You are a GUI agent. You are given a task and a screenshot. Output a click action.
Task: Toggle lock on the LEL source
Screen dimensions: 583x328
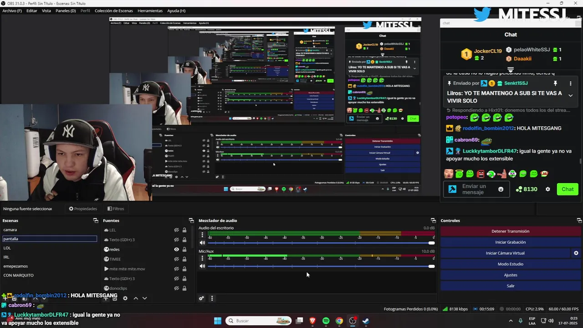tap(184, 230)
